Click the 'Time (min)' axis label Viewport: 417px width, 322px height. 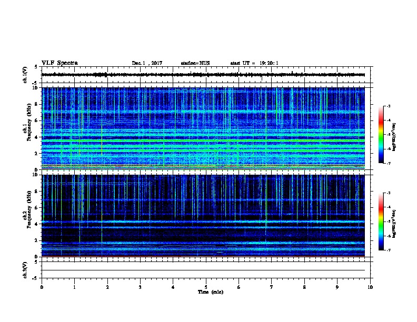click(x=211, y=292)
